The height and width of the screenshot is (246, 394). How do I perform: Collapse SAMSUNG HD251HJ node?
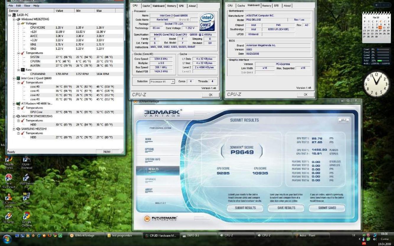coord(14,129)
